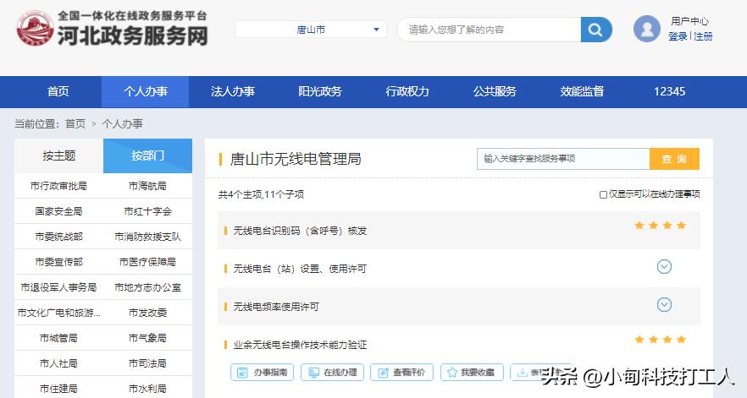Select 市海航局 department
747x398 pixels.
click(x=147, y=186)
